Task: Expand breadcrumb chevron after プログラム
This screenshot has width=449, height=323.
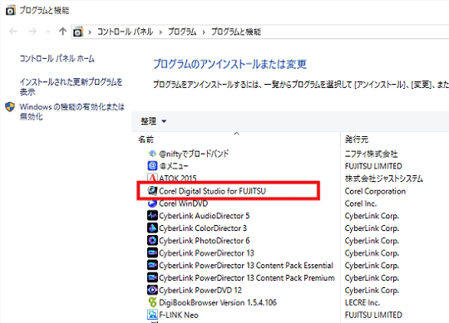Action: point(204,32)
